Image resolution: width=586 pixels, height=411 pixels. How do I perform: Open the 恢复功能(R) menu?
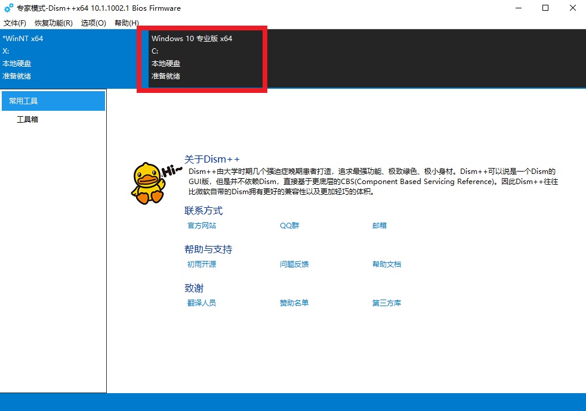tap(54, 23)
